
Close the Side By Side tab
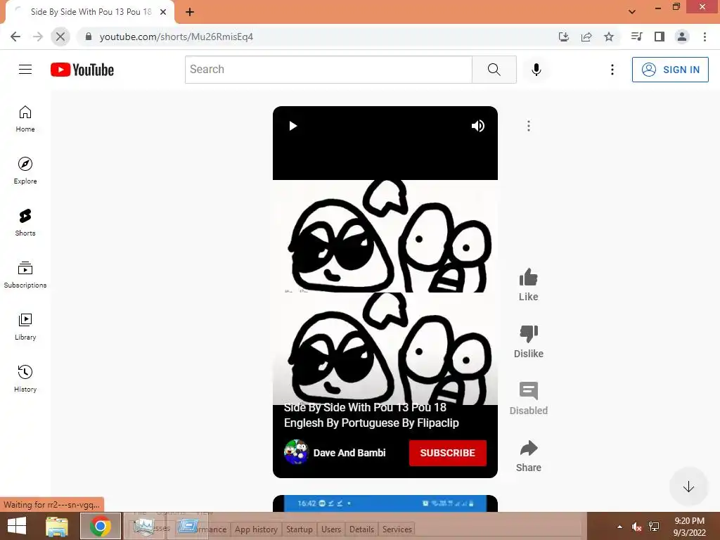coord(163,12)
